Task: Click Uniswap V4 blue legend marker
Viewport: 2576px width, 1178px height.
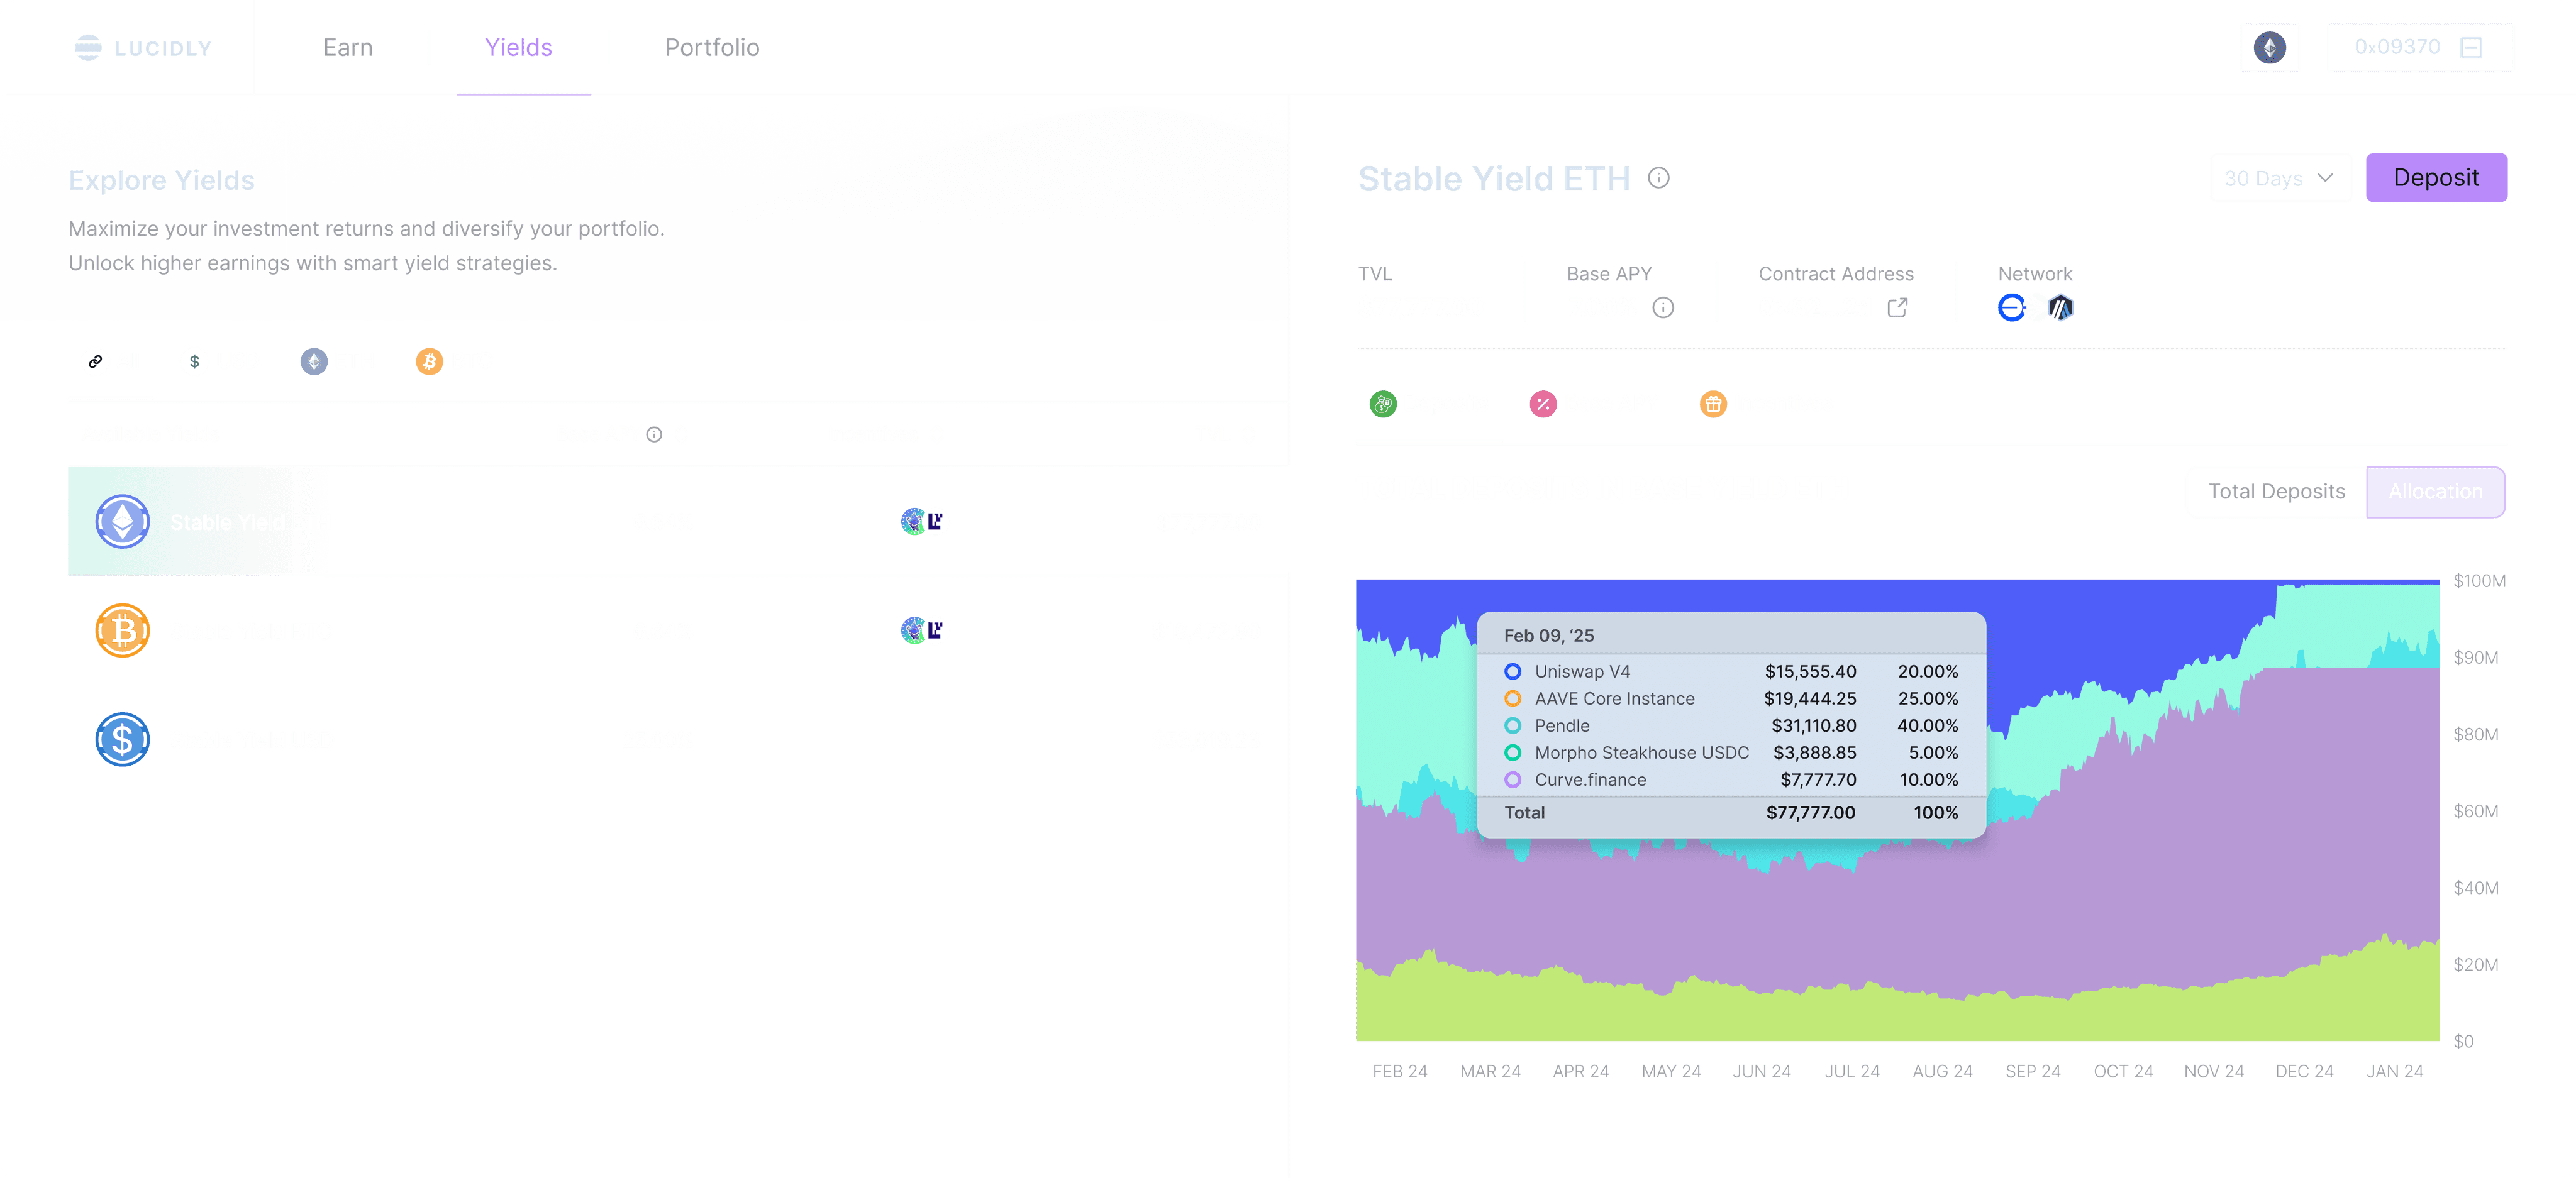Action: pos(1512,671)
